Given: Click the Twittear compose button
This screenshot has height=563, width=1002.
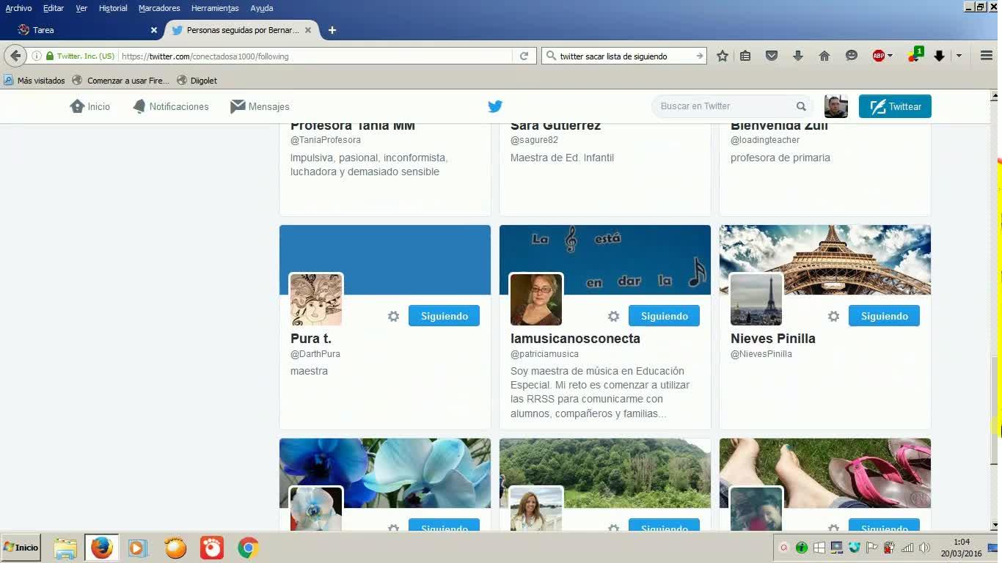Looking at the screenshot, I should (x=895, y=106).
